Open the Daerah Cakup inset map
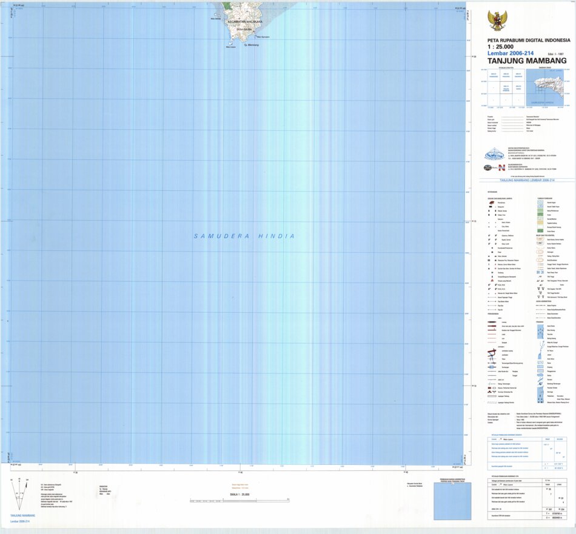This screenshot has width=576, height=534. pyautogui.click(x=545, y=86)
